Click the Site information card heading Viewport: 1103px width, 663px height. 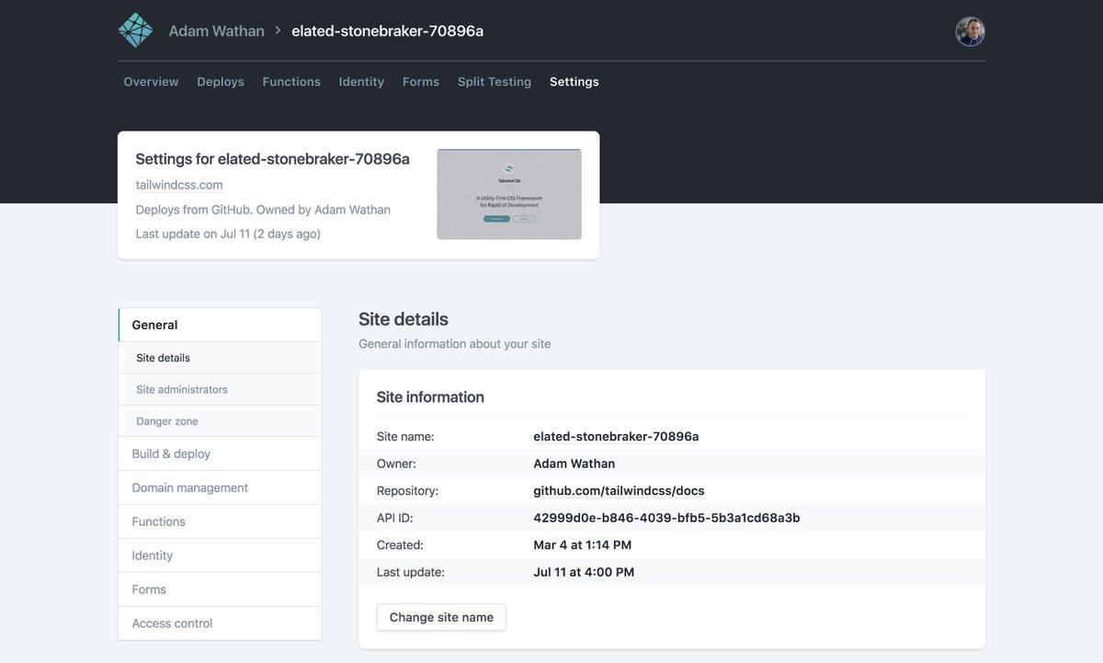point(430,397)
